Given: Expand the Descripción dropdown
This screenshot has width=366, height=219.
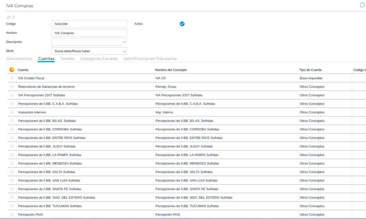Looking at the screenshot, I should (124, 42).
